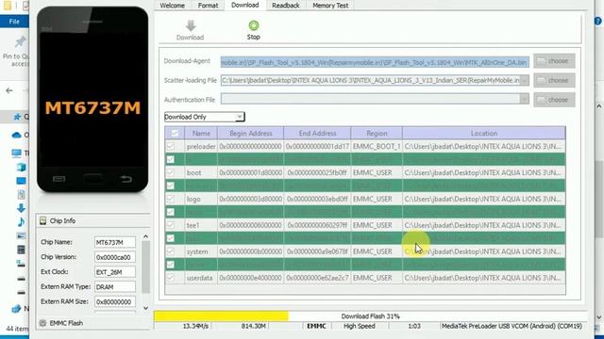
Task: Click Chip Info scrollbar up arrow
Action: pos(145,236)
